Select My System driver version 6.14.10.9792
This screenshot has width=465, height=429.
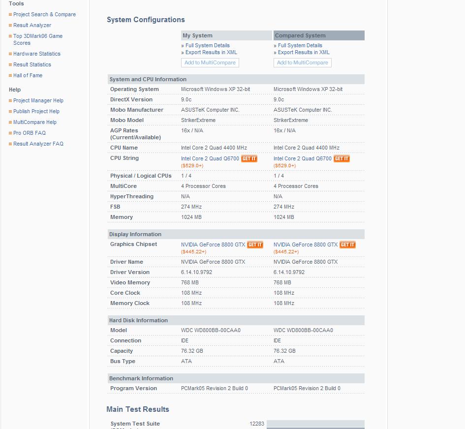(197, 272)
